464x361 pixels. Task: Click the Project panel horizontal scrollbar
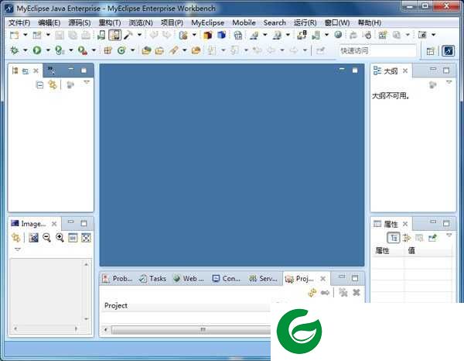point(188,329)
